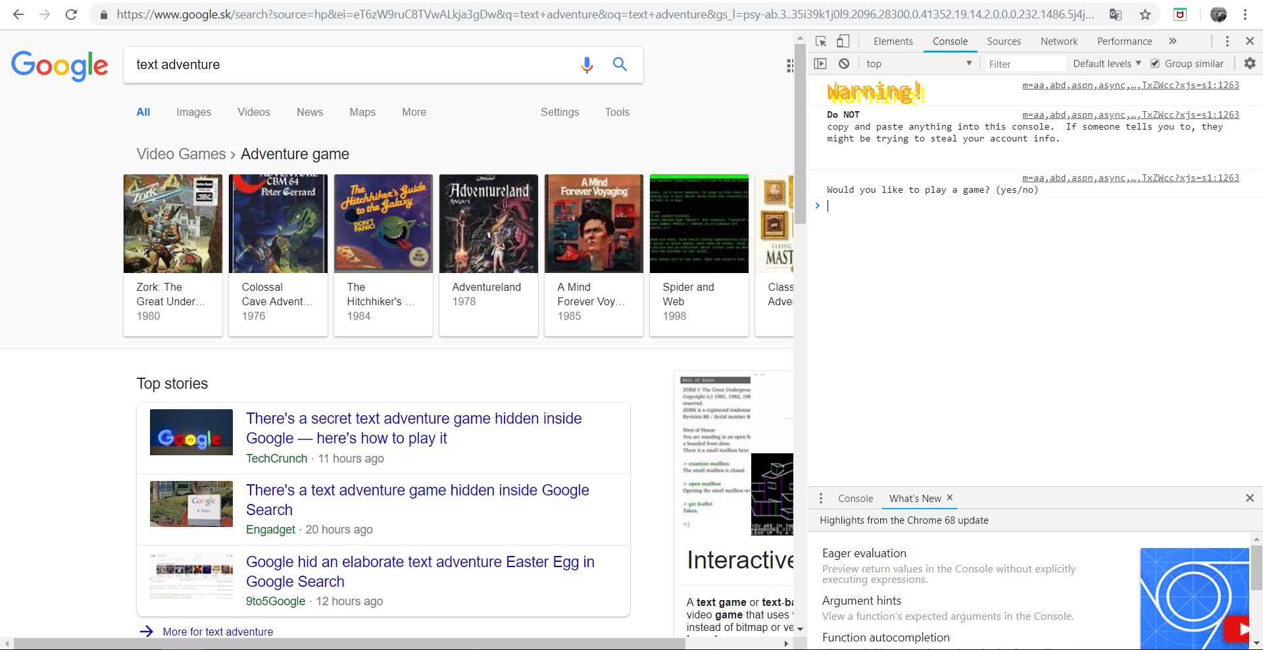Open search Settings menu
The width and height of the screenshot is (1263, 650).
click(x=560, y=112)
